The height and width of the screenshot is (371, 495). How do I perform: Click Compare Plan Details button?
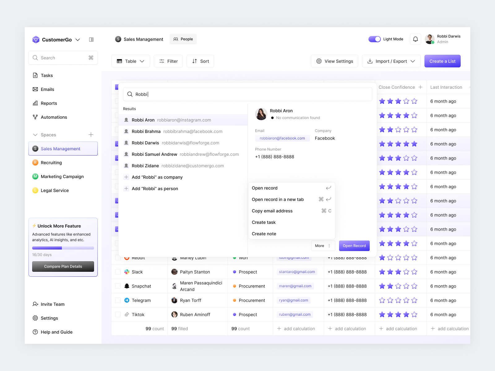[x=63, y=266]
